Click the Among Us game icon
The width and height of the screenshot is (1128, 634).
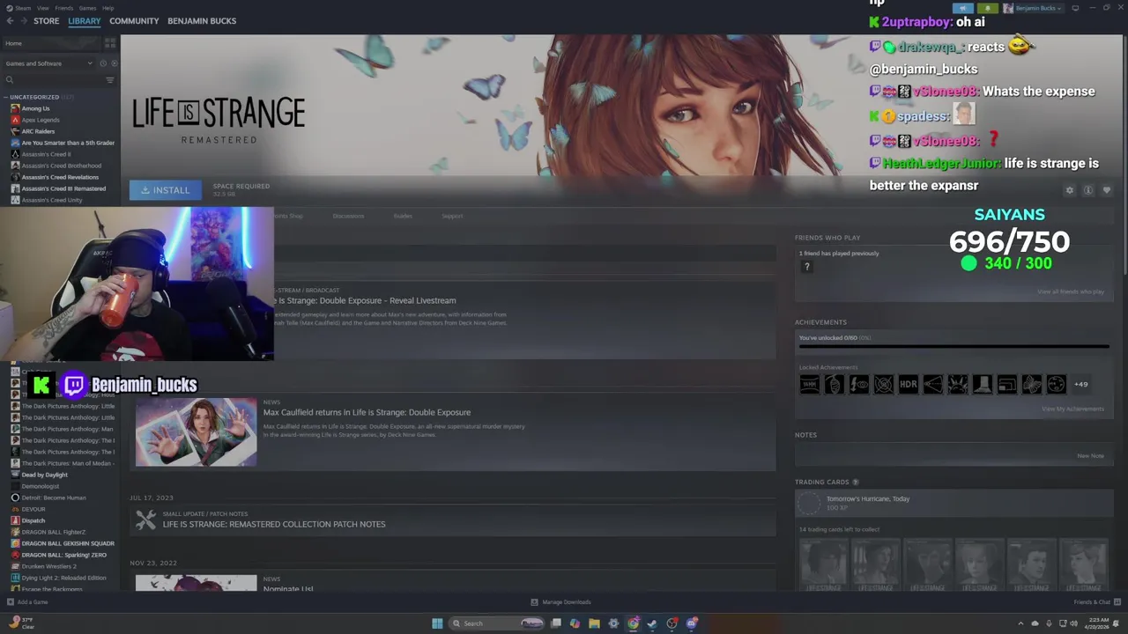[x=15, y=108]
